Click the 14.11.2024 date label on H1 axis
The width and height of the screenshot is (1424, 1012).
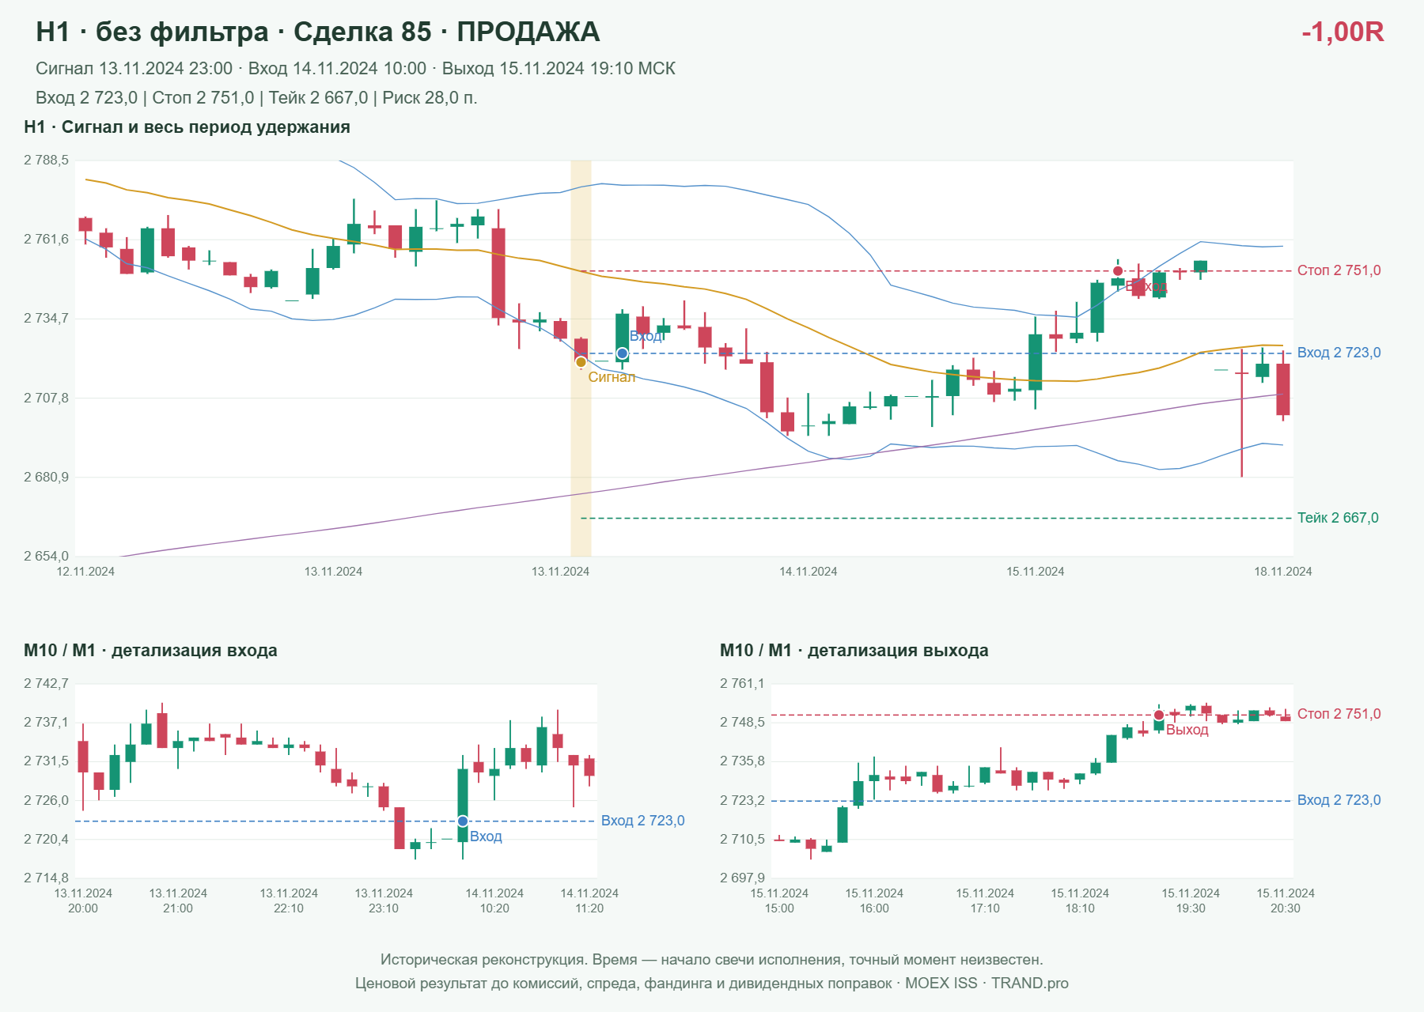click(808, 572)
